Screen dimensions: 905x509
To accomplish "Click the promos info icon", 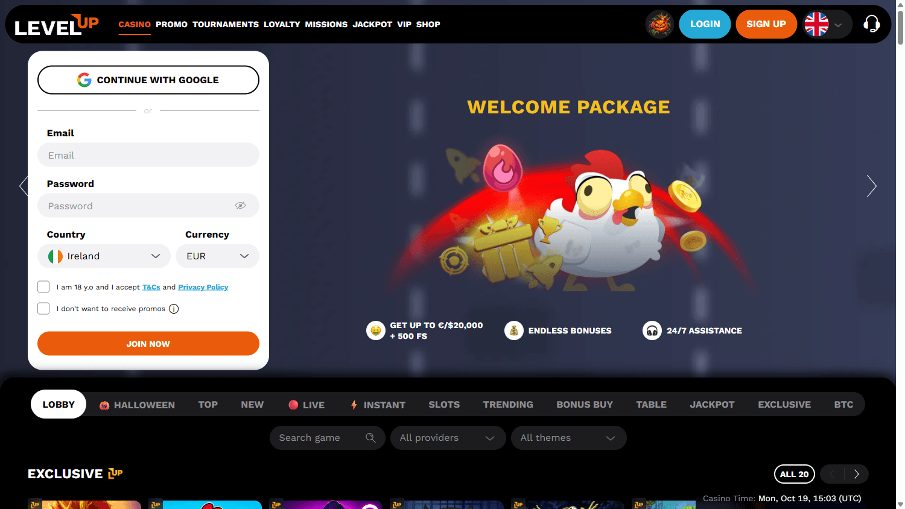I will click(x=174, y=309).
